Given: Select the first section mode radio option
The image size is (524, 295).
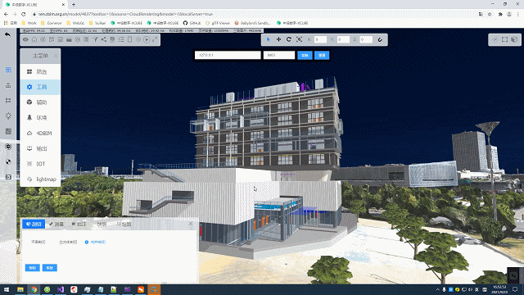Looking at the screenshot, I should (38, 243).
